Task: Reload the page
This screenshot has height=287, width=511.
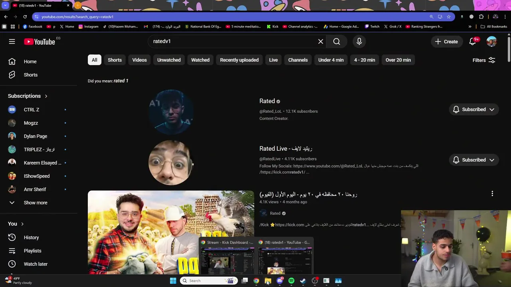Action: [x=25, y=17]
